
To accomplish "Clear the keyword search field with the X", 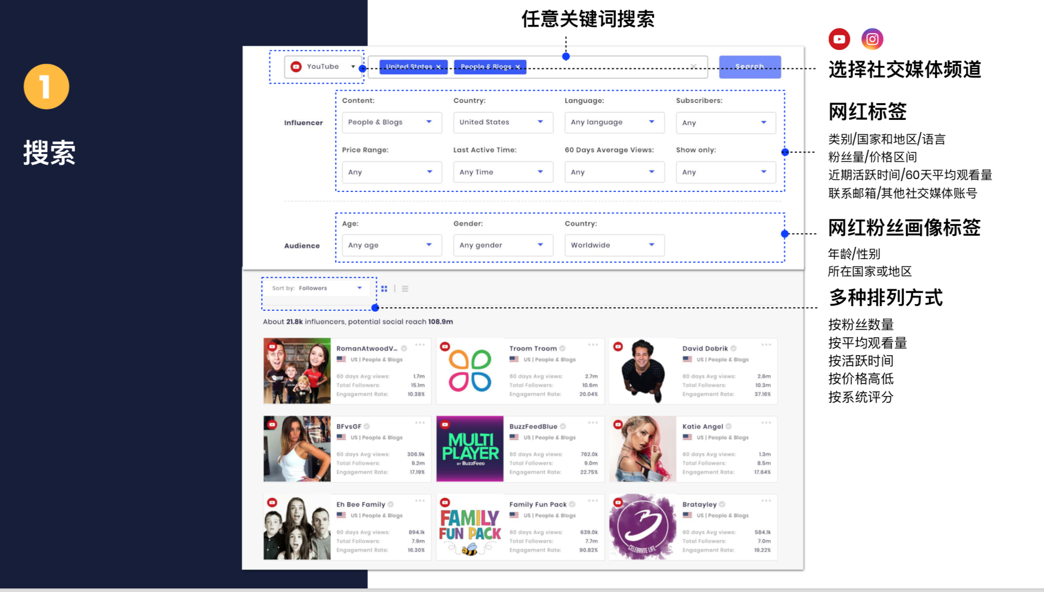I will pos(694,66).
